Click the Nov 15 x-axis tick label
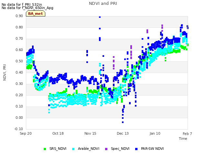Image resolution: width=207 pixels, height=155 pixels. point(90,133)
